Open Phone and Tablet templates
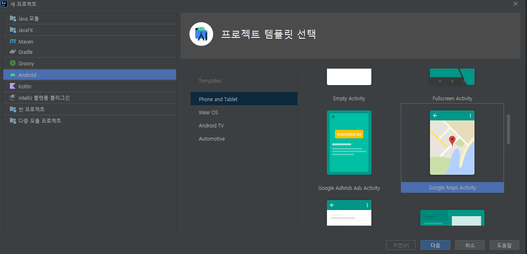Screen dimensions: 527x254 [244, 99]
